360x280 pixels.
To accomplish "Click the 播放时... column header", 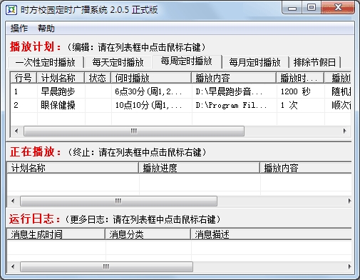I will point(300,78).
